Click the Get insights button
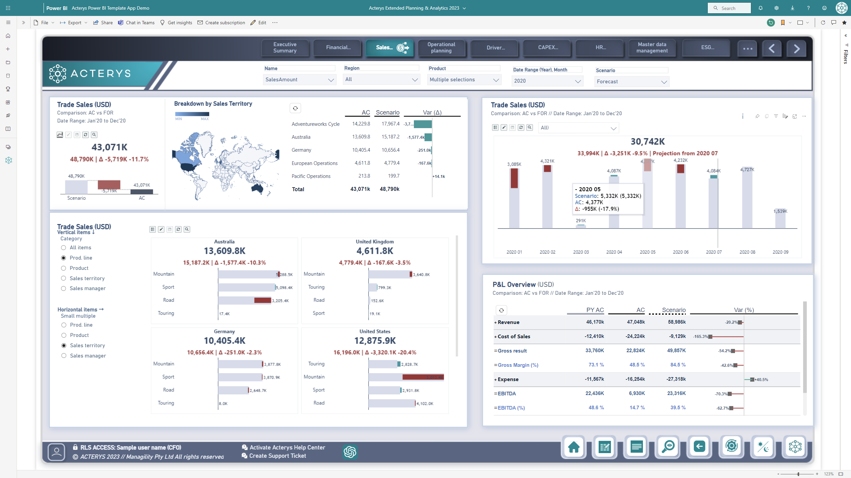 [176, 23]
